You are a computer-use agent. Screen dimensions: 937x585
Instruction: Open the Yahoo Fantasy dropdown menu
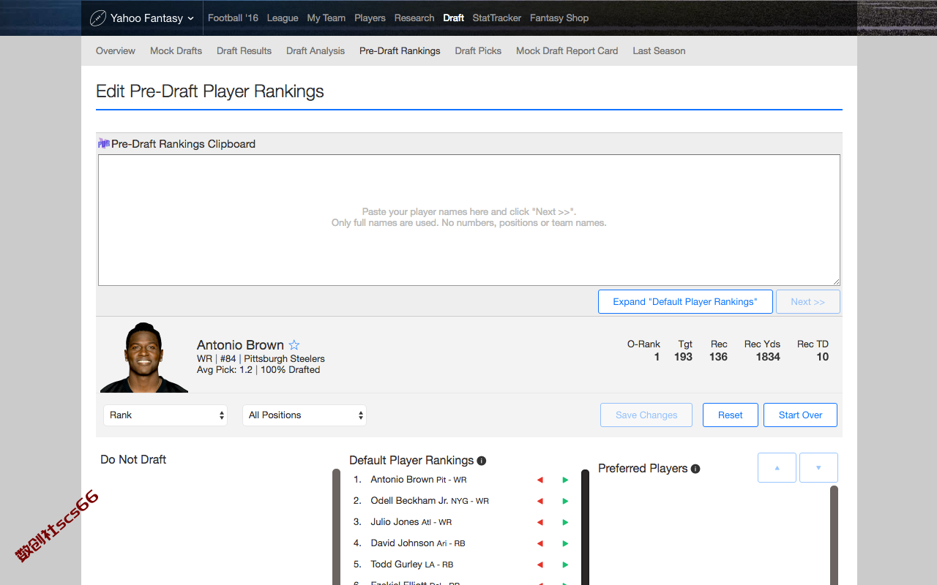click(x=143, y=18)
